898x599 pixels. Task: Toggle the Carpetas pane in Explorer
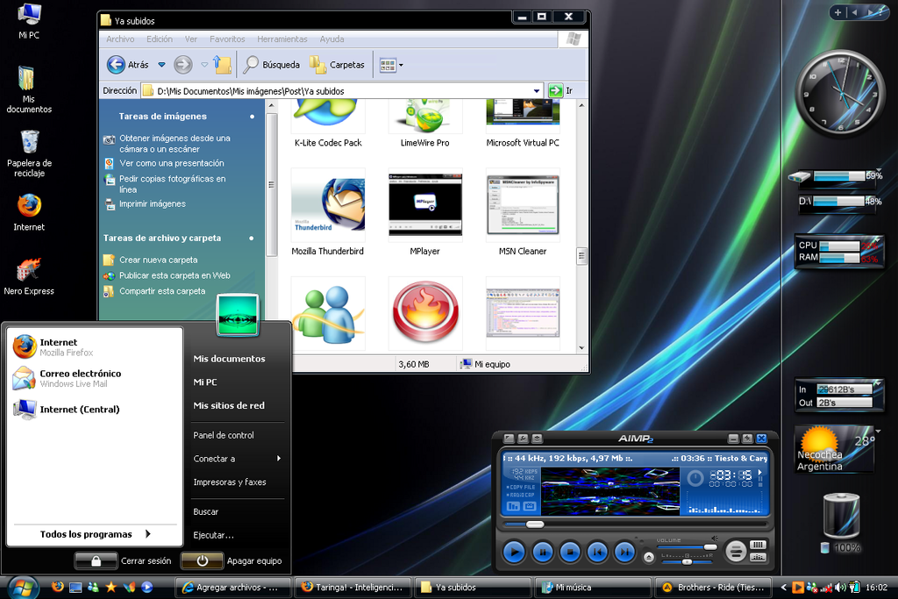(x=338, y=65)
